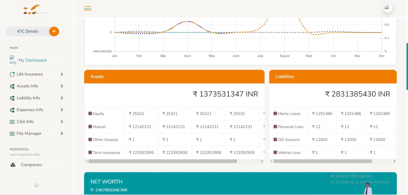Open the user profile avatar

coord(387,8)
